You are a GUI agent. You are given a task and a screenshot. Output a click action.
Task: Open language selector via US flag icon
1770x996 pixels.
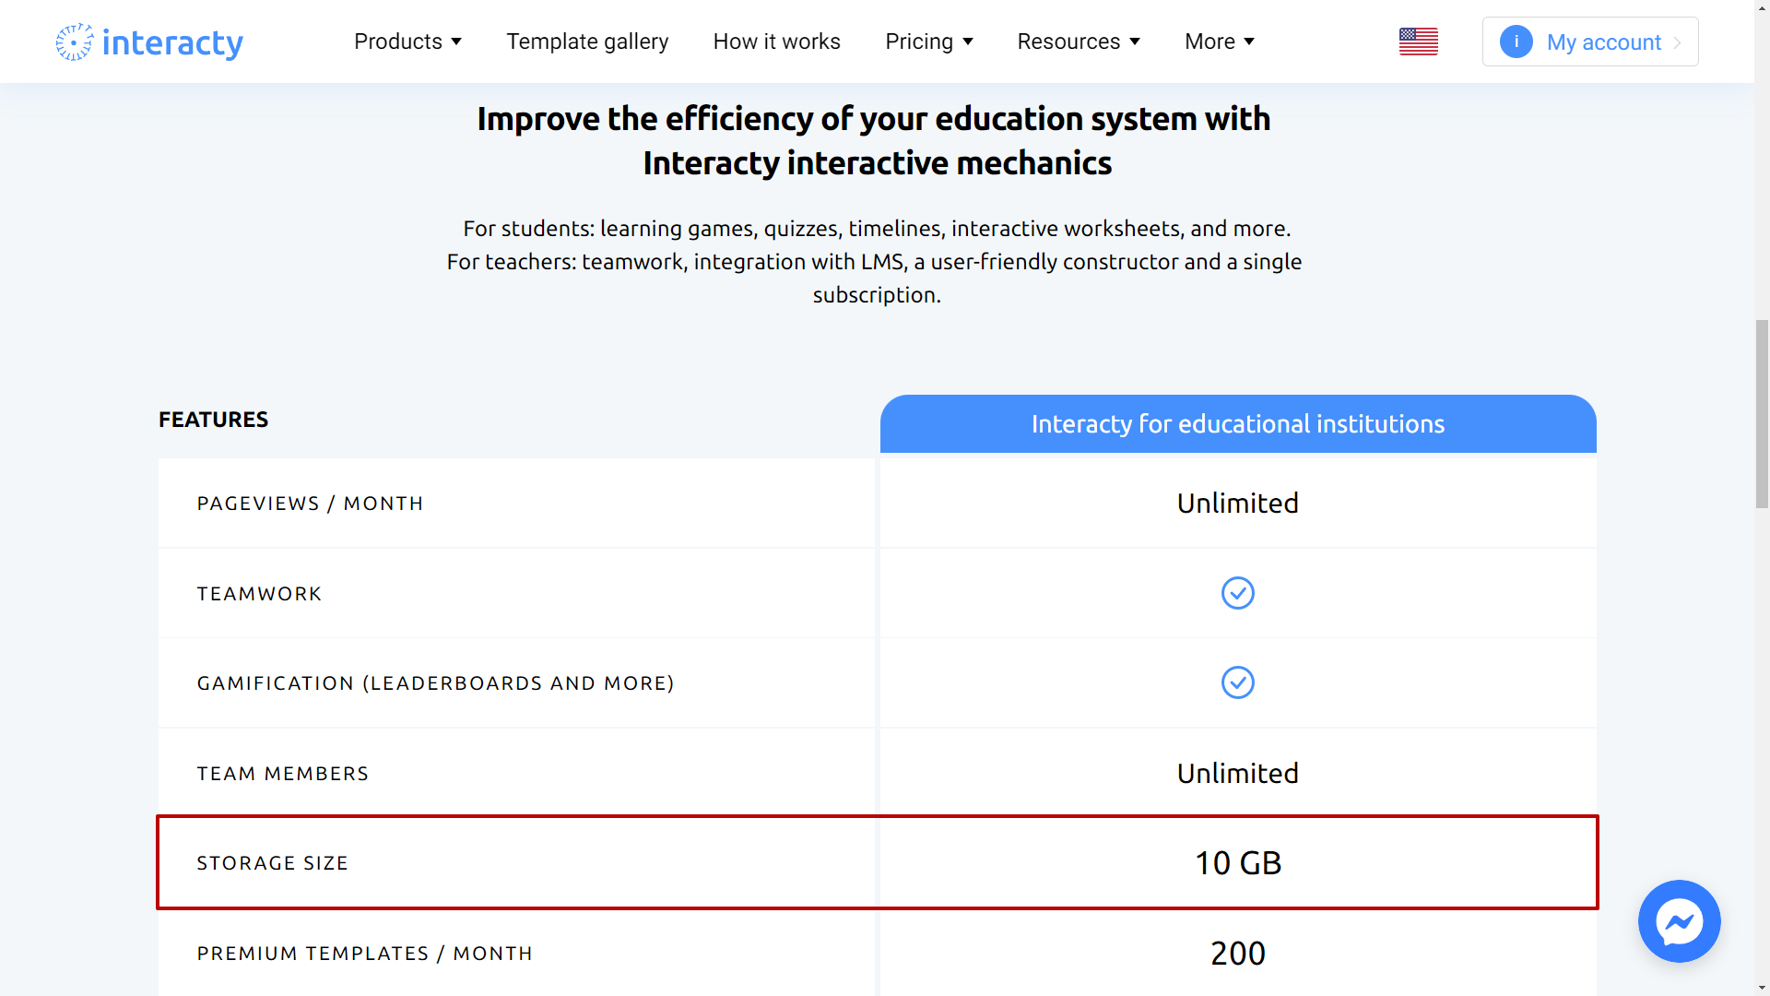[1418, 41]
